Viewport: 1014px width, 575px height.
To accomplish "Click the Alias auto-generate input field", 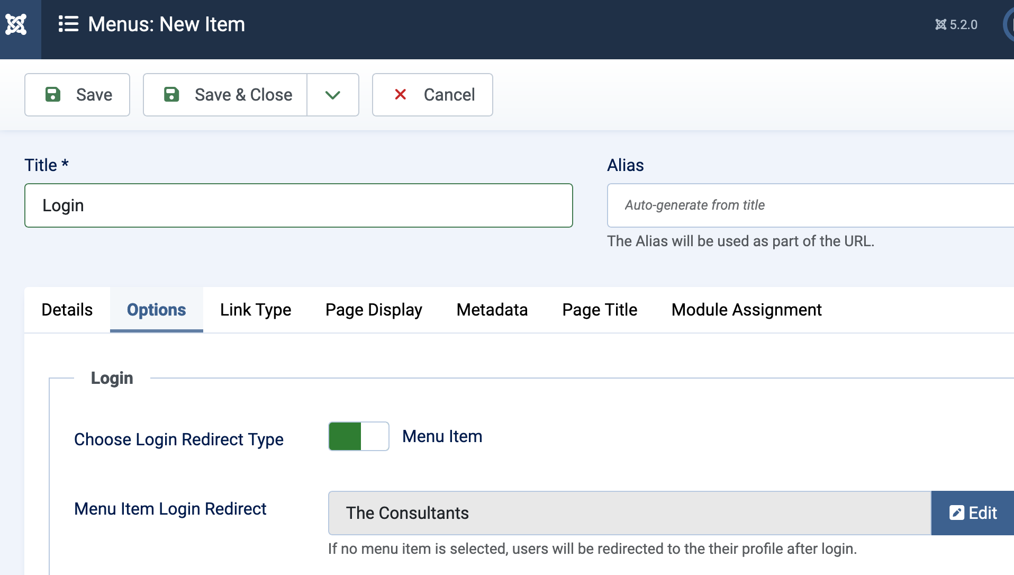I will click(810, 205).
